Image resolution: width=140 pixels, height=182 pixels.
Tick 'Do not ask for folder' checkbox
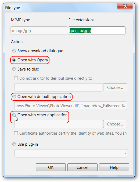[16, 78]
